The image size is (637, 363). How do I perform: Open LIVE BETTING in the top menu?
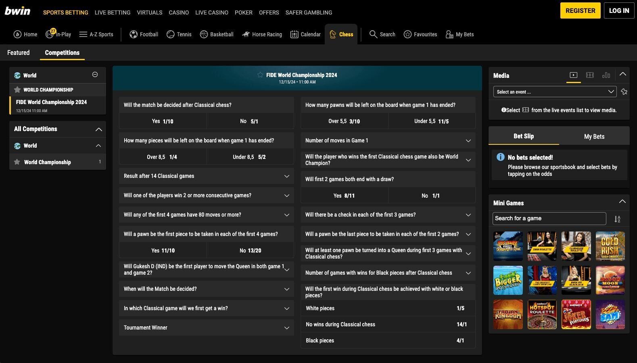tap(113, 13)
